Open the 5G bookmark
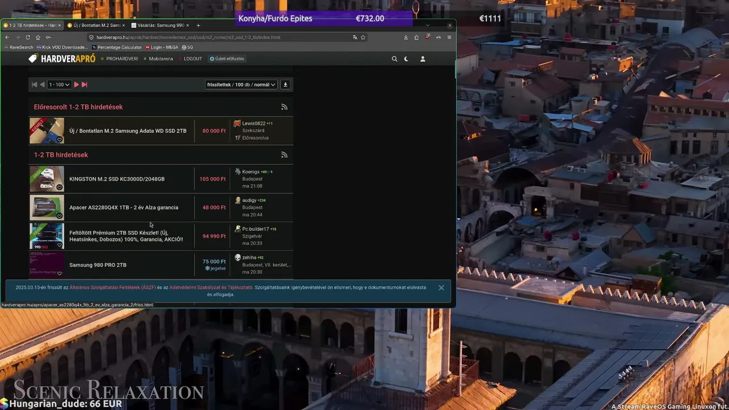The width and height of the screenshot is (729, 410). 187,47
